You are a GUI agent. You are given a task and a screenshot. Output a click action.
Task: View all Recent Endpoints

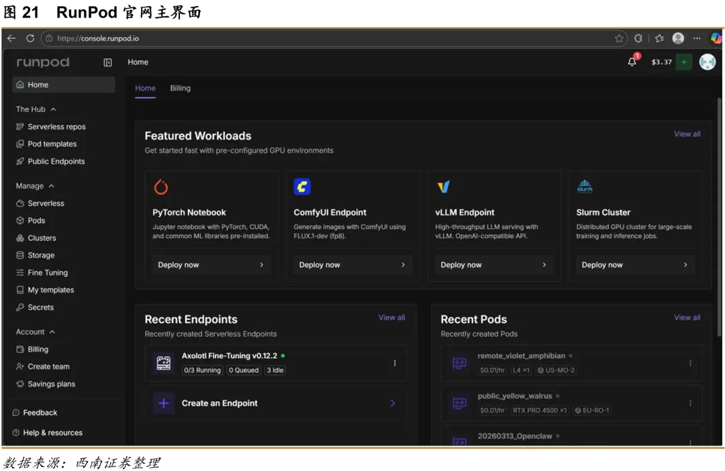391,317
